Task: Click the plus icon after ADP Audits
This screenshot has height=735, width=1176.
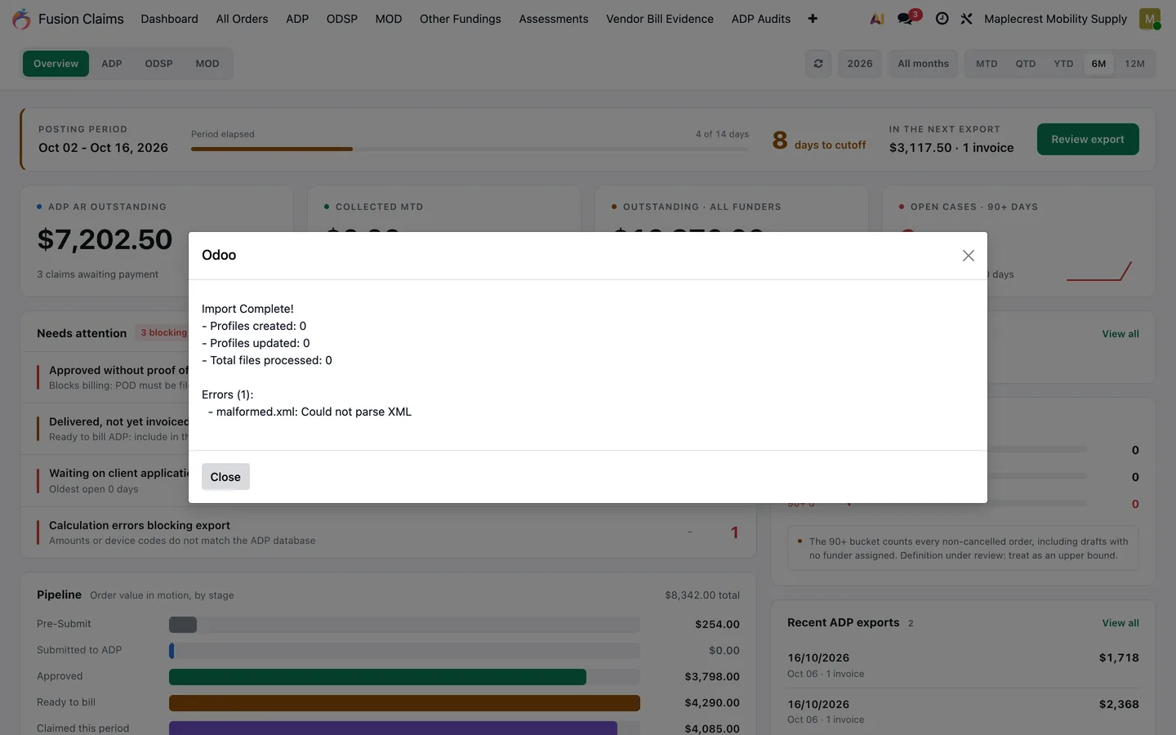Action: (813, 19)
